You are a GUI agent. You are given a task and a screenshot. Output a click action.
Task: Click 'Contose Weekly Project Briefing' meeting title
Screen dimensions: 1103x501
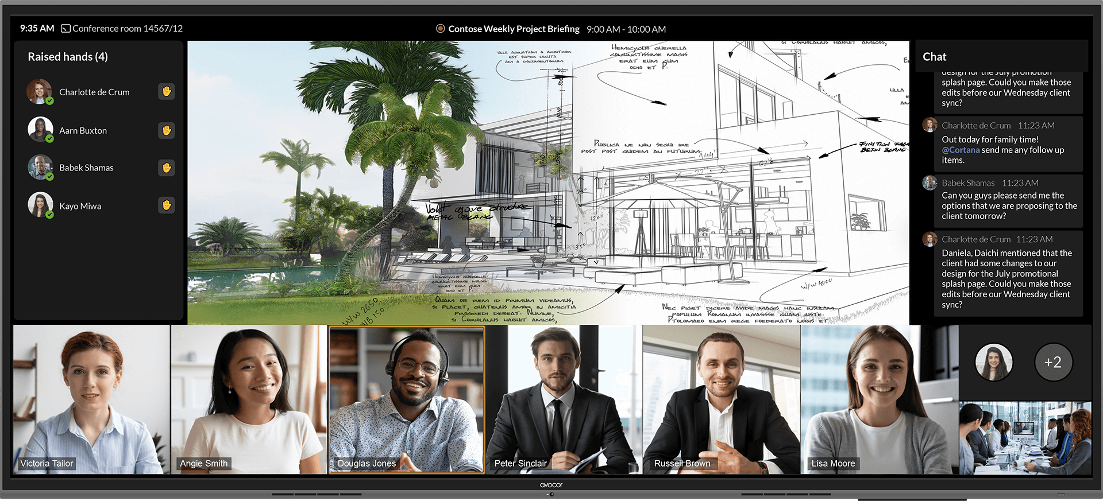point(514,29)
